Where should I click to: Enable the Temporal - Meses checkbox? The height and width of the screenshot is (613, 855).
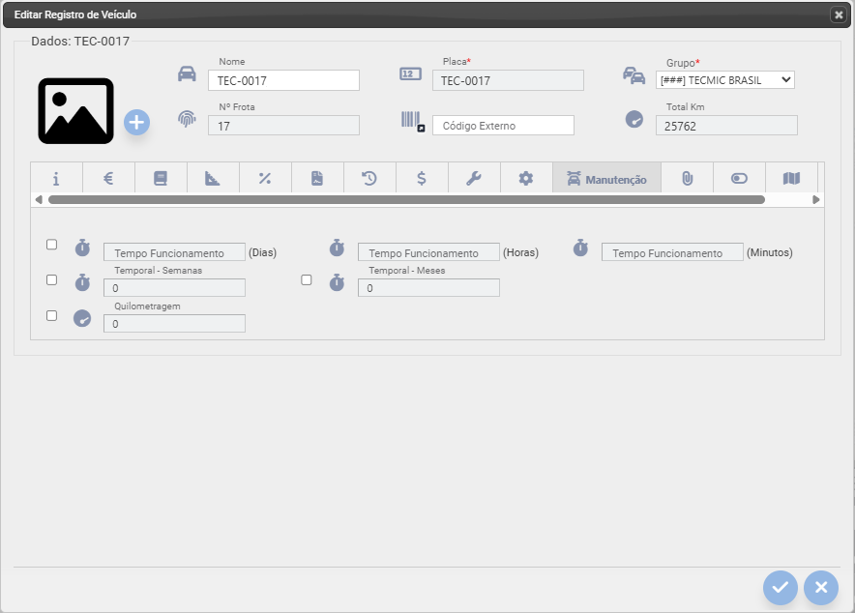point(307,279)
